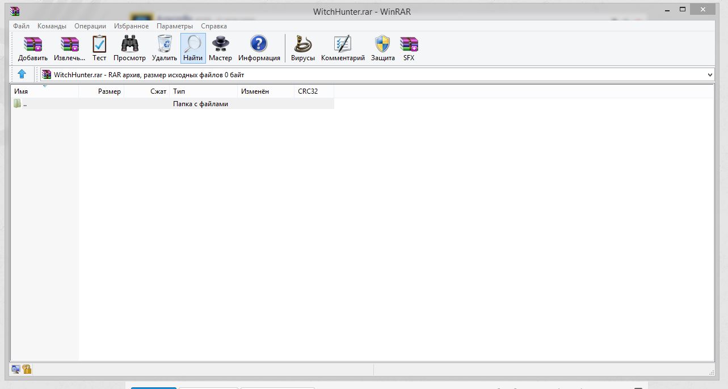The image size is (728, 389).
Task: Open the Параметры menu
Action: [x=175, y=26]
